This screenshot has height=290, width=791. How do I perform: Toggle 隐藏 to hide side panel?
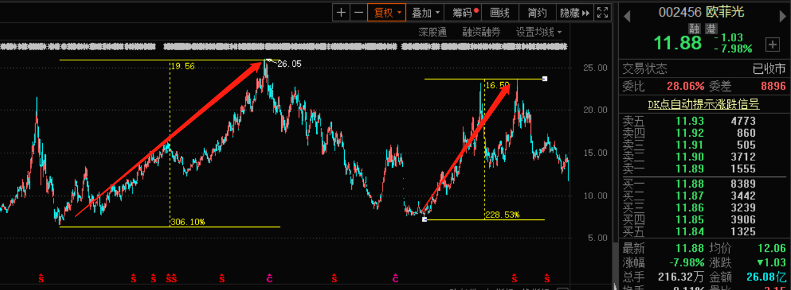[x=574, y=12]
